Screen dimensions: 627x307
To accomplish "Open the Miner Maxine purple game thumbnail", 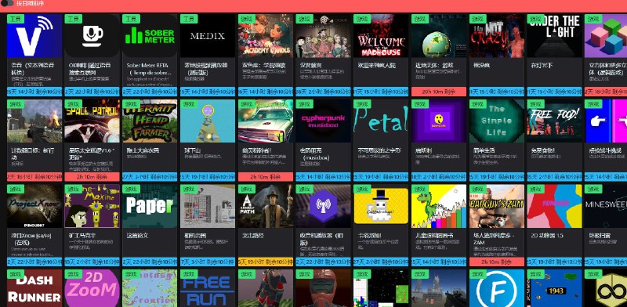I will (92, 206).
